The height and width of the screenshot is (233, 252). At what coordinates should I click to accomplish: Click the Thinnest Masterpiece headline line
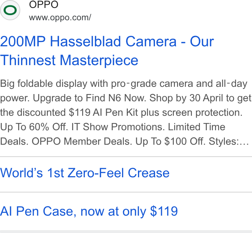(x=69, y=60)
